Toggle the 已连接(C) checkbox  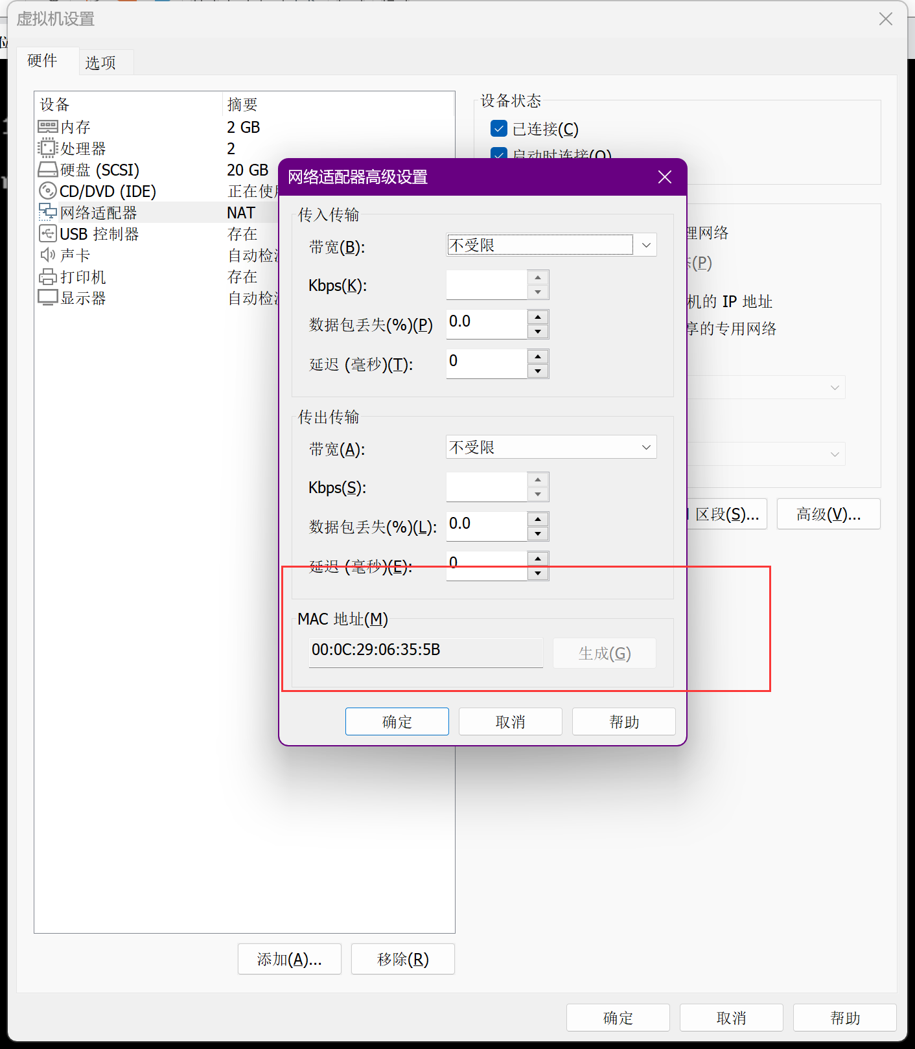point(499,128)
